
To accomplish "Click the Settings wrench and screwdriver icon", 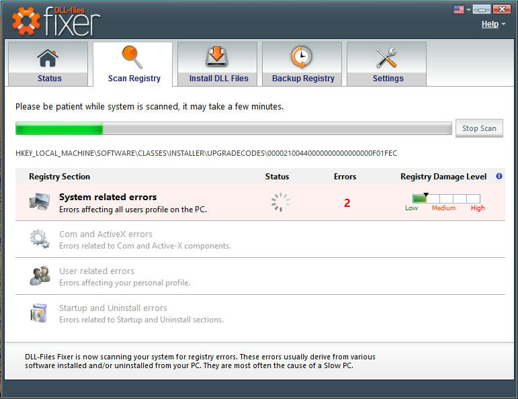I will (387, 58).
